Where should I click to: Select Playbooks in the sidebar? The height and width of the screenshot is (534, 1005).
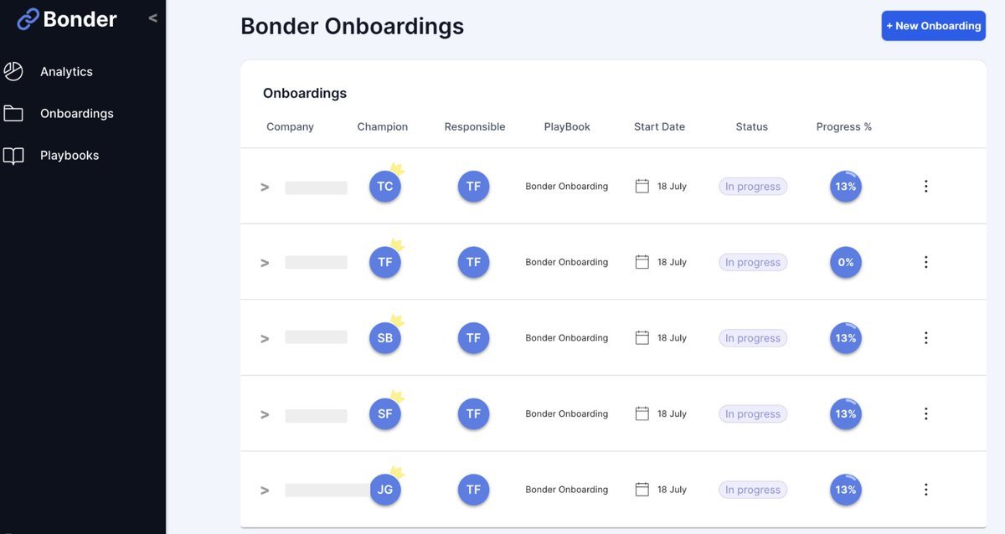click(70, 156)
